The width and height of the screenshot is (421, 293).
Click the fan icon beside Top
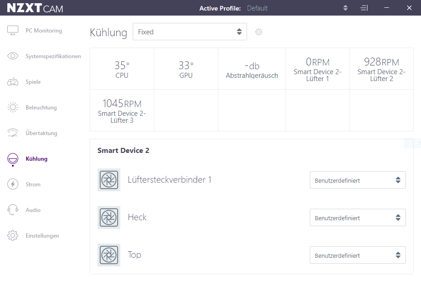pos(109,255)
